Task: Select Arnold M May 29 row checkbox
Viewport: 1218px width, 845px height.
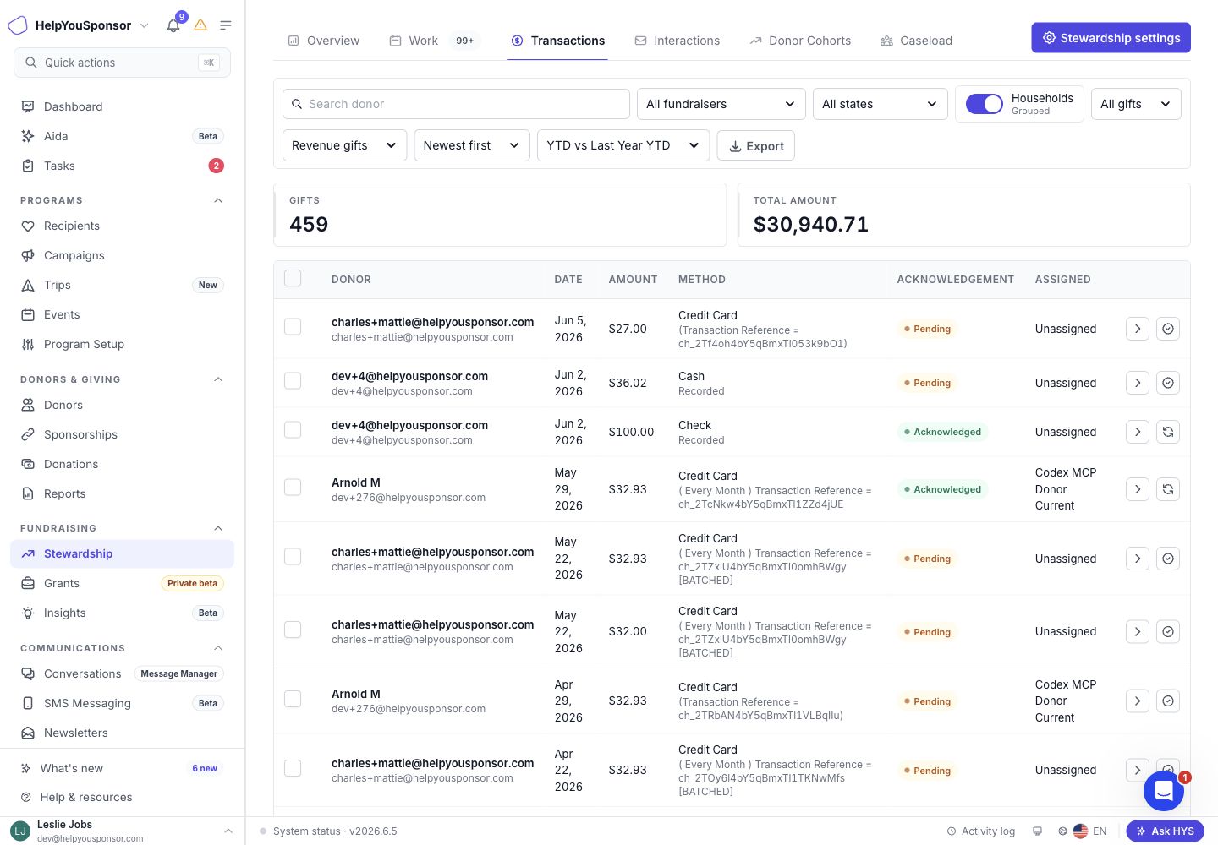Action: pyautogui.click(x=293, y=488)
